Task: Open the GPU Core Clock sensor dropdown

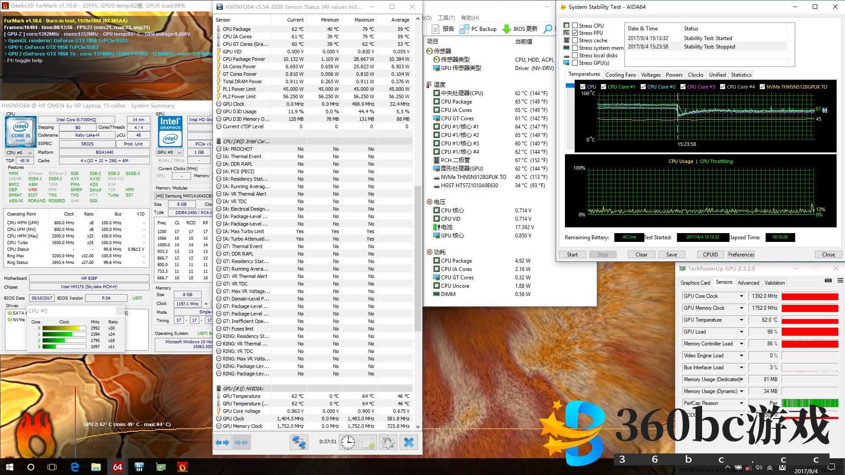Action: tap(741, 296)
